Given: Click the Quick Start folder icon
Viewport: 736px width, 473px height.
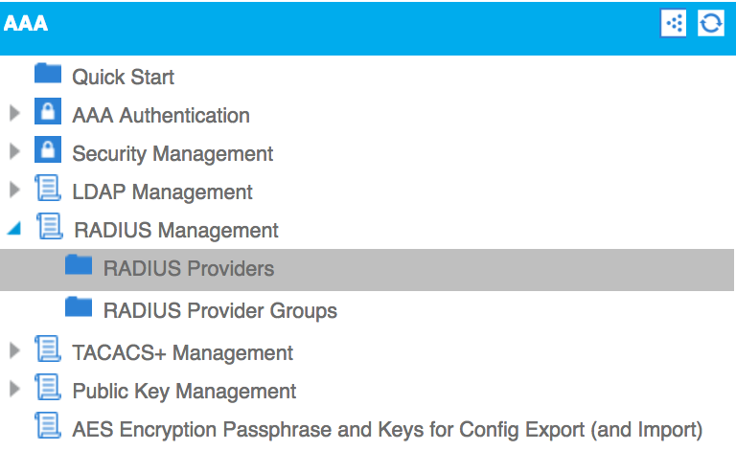Looking at the screenshot, I should 48,74.
